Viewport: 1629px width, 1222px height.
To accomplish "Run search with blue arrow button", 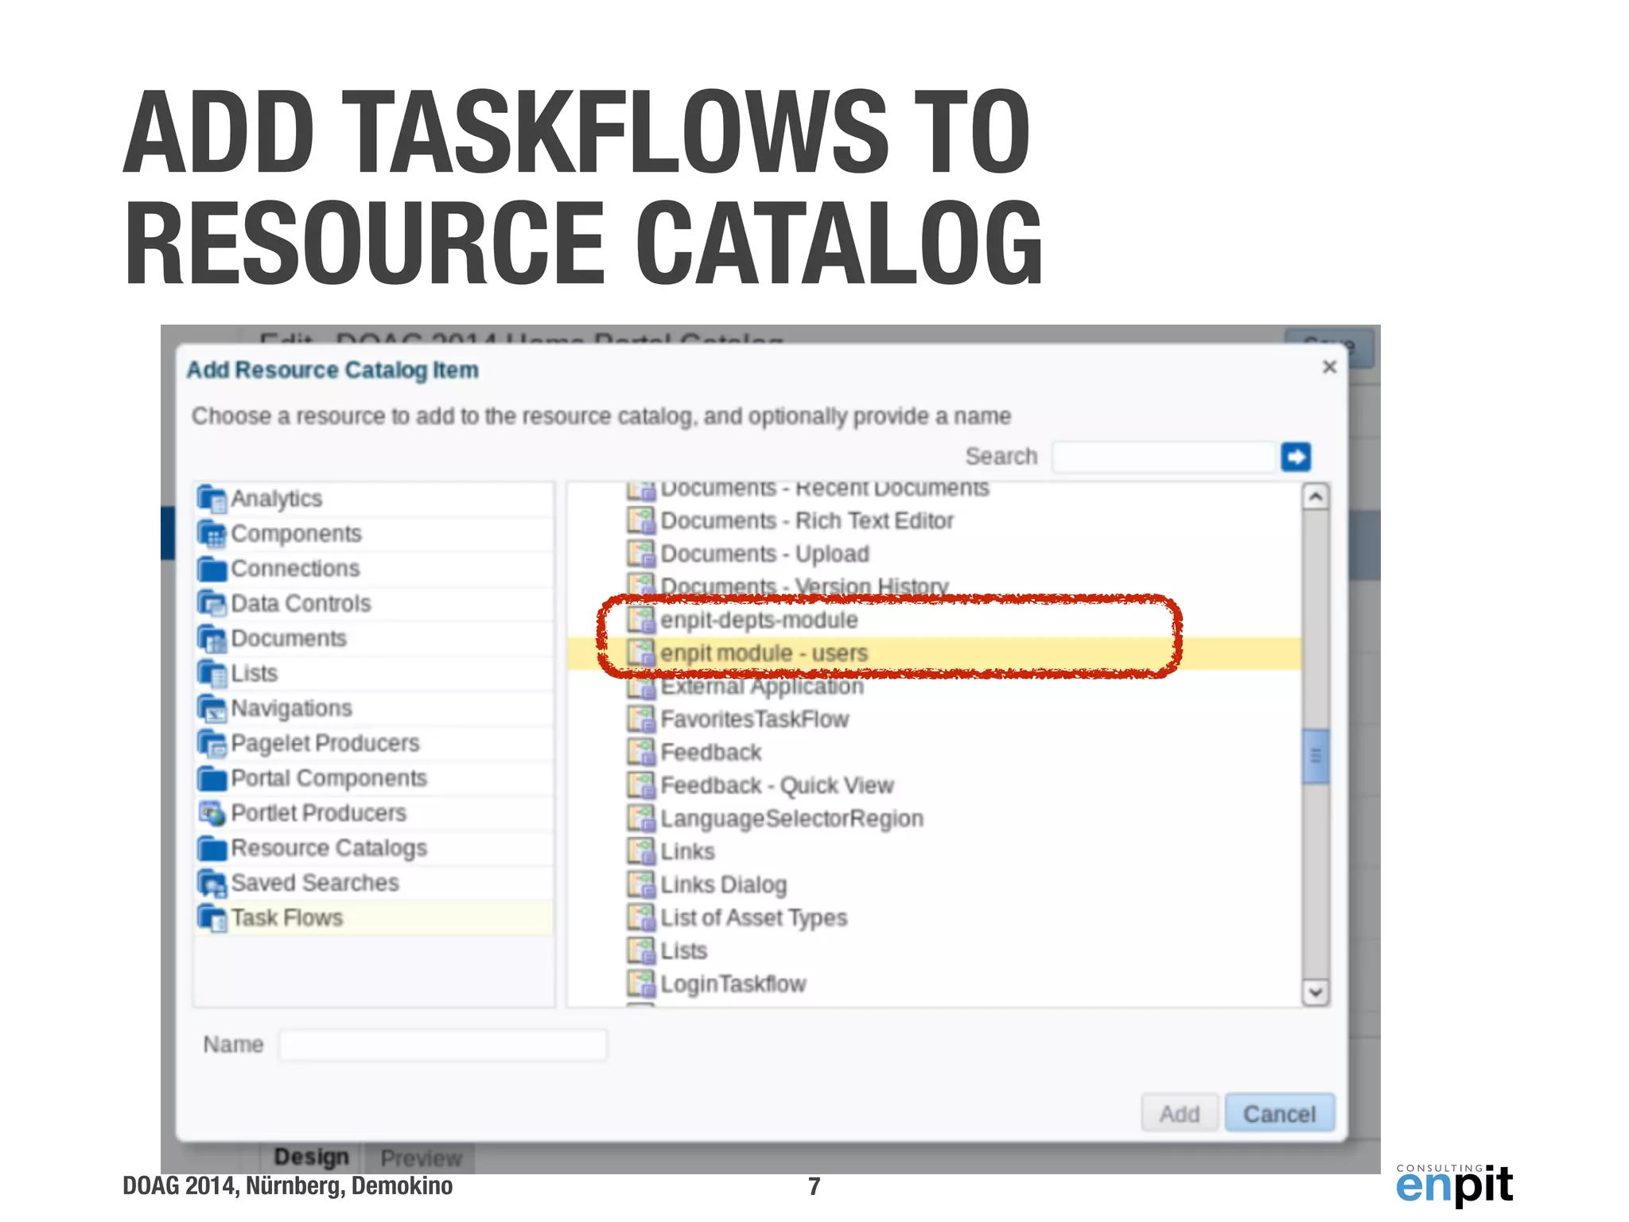I will coord(1296,457).
